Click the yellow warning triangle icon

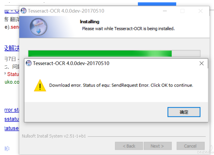(40, 85)
